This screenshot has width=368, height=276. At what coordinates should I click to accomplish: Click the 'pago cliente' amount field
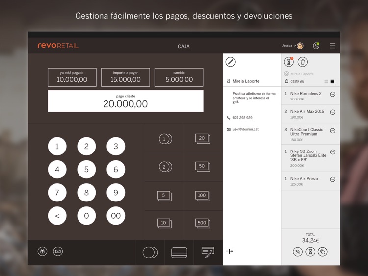pos(126,101)
